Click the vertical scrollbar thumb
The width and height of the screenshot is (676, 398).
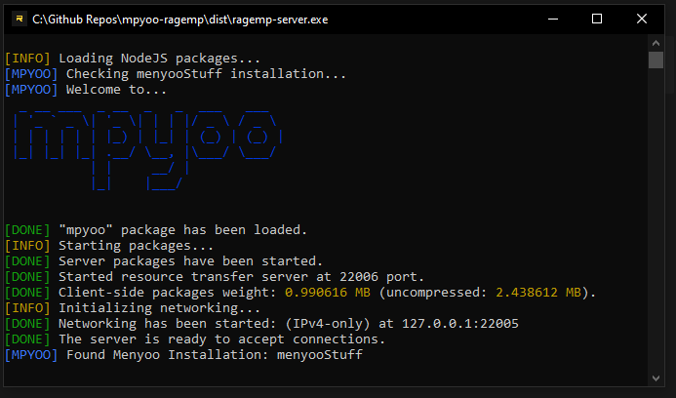click(656, 60)
